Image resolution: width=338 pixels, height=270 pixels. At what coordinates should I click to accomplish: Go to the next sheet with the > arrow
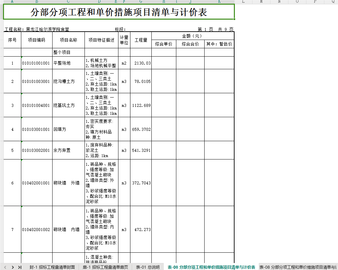pyautogui.click(x=13, y=267)
